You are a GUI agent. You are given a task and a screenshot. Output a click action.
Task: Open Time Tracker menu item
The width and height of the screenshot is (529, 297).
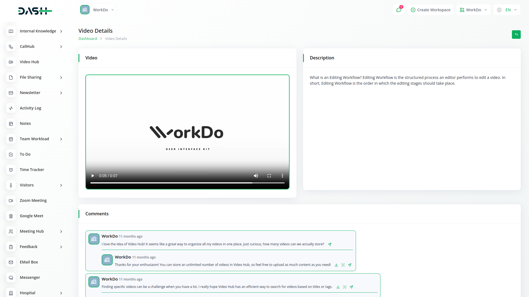tap(32, 170)
